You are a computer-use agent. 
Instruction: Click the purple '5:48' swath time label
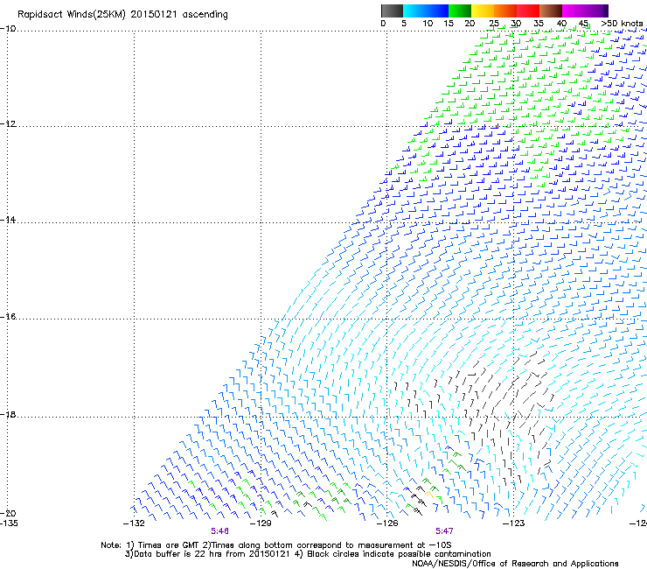pos(220,531)
